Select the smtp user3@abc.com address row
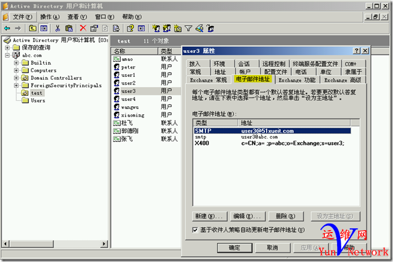 pos(272,137)
